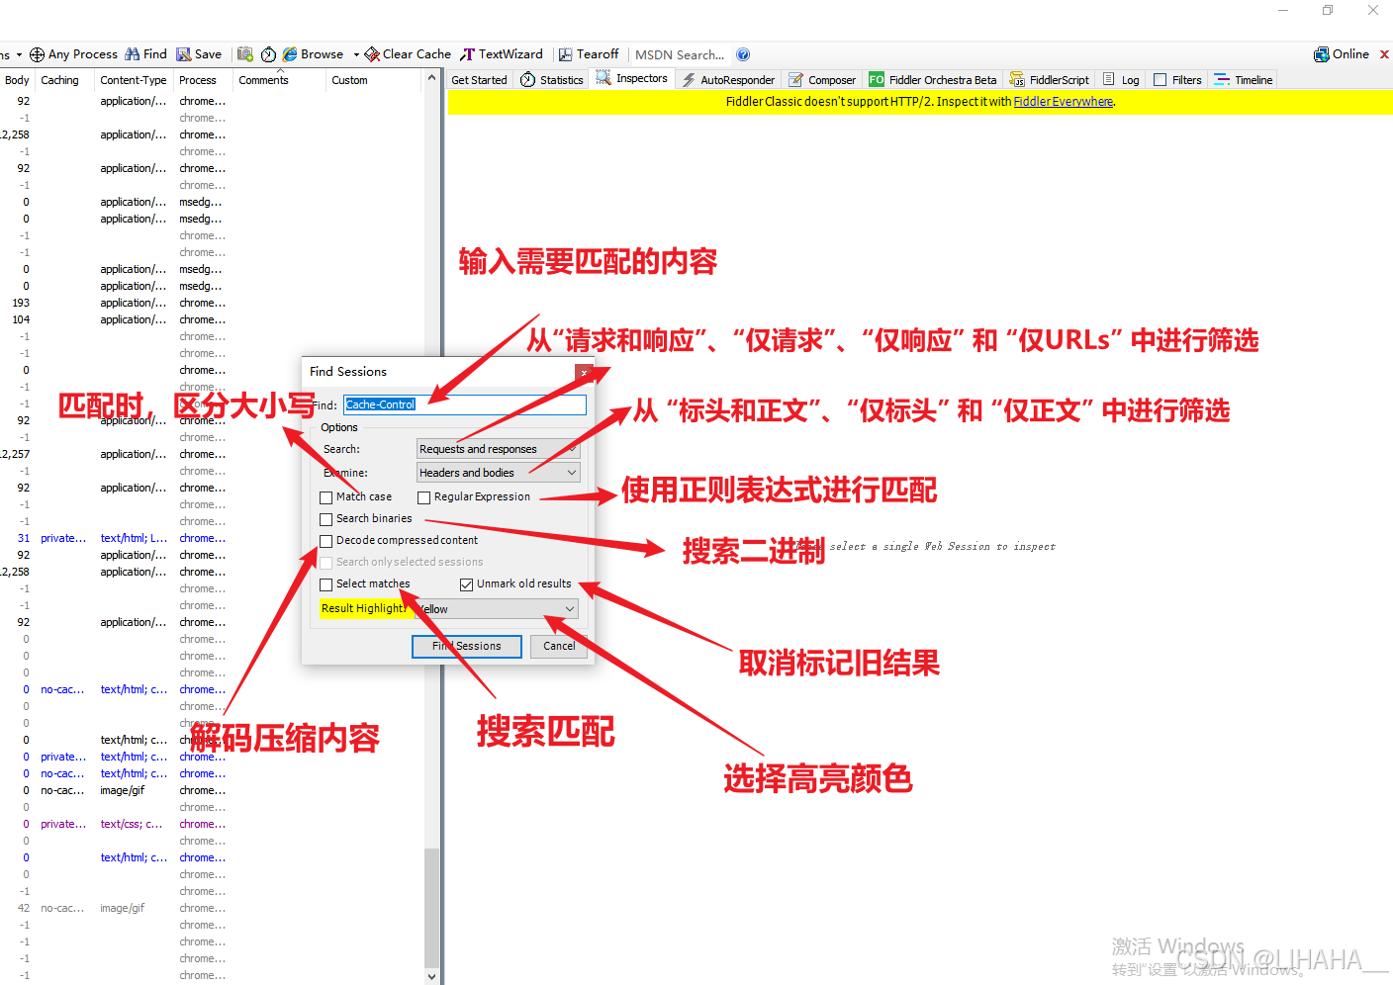
Task: Click the Save toolbar icon
Action: [184, 54]
